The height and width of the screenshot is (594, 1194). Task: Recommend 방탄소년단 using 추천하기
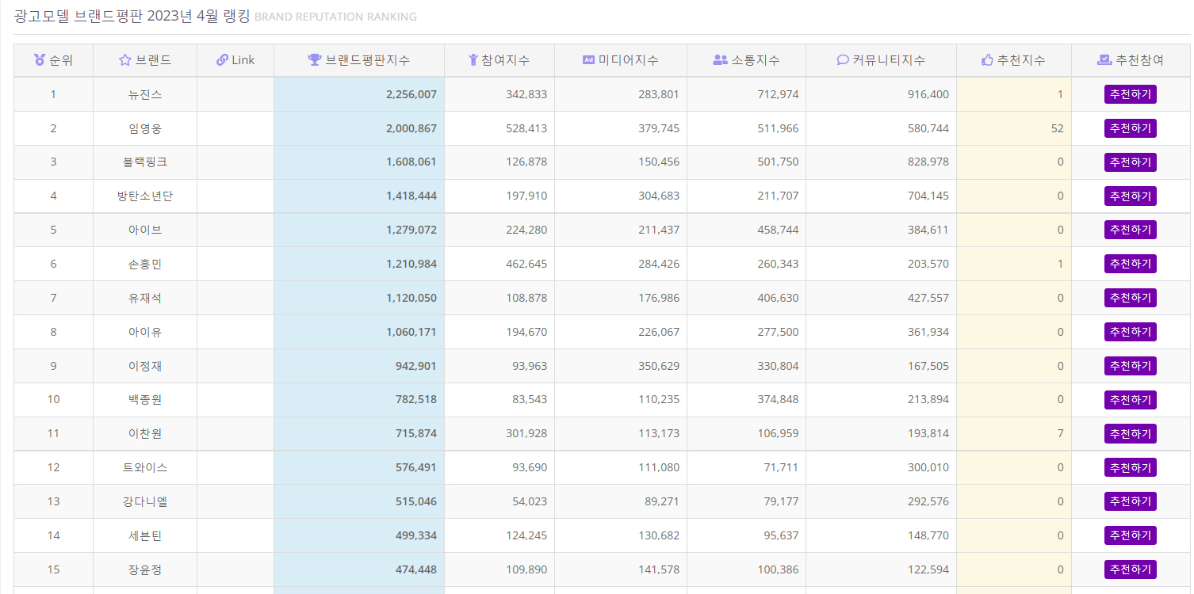coord(1131,196)
